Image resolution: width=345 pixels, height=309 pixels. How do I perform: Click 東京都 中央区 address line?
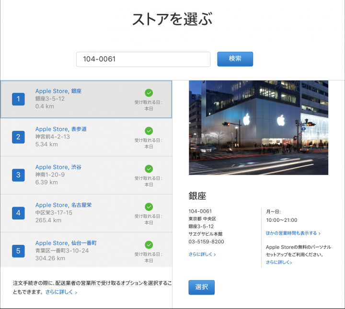point(202,219)
